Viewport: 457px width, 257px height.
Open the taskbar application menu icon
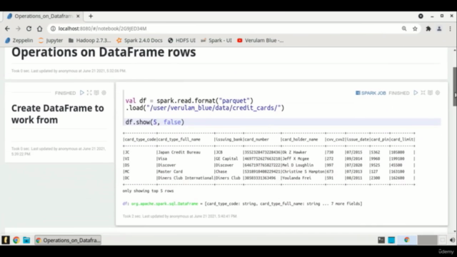6,240
